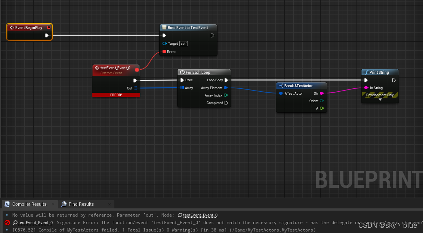
Task: Click the 'Compile of MyTestActors failed' log line
Action: pos(164,230)
